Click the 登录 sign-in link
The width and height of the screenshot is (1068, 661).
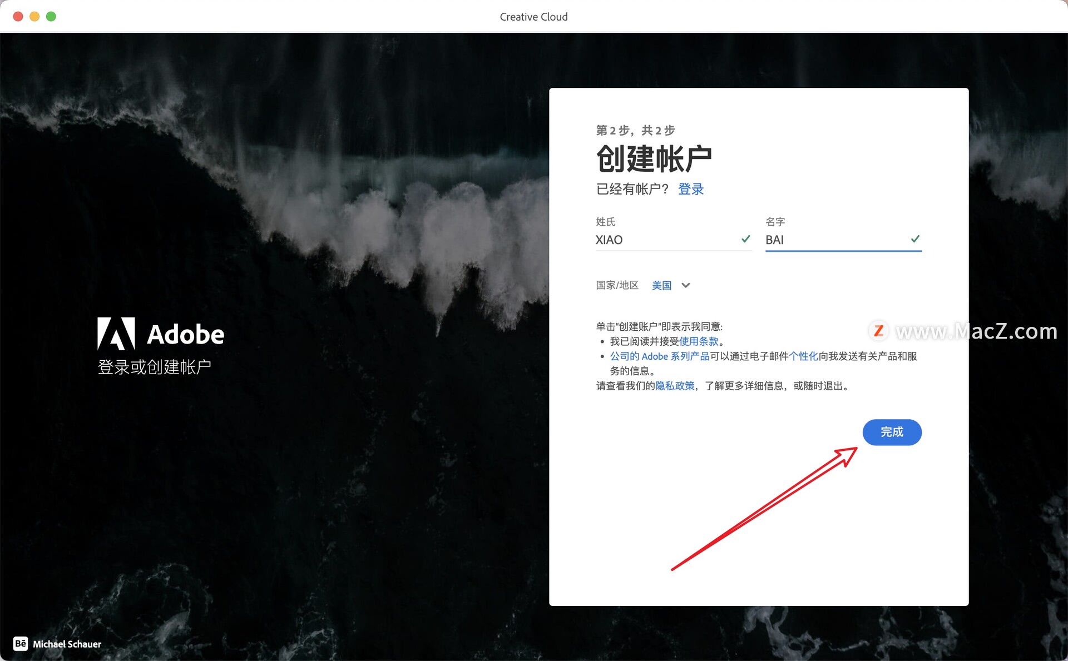[690, 189]
